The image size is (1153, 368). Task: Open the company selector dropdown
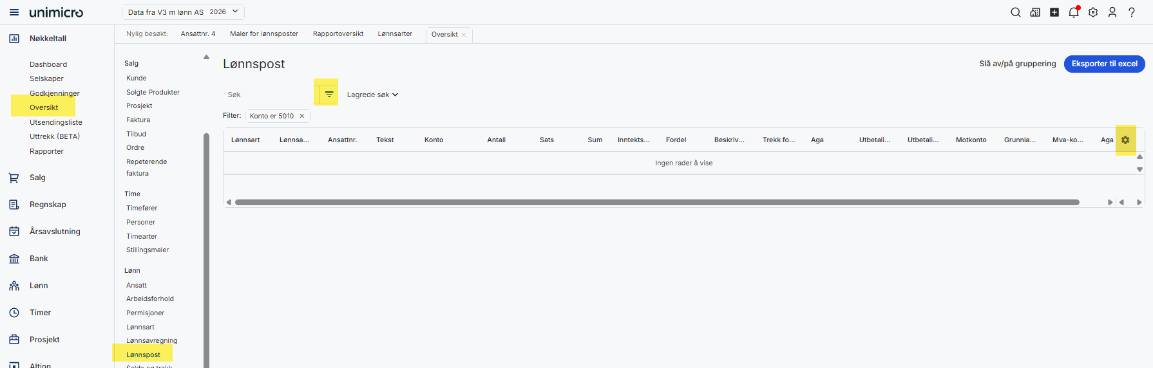coord(183,12)
